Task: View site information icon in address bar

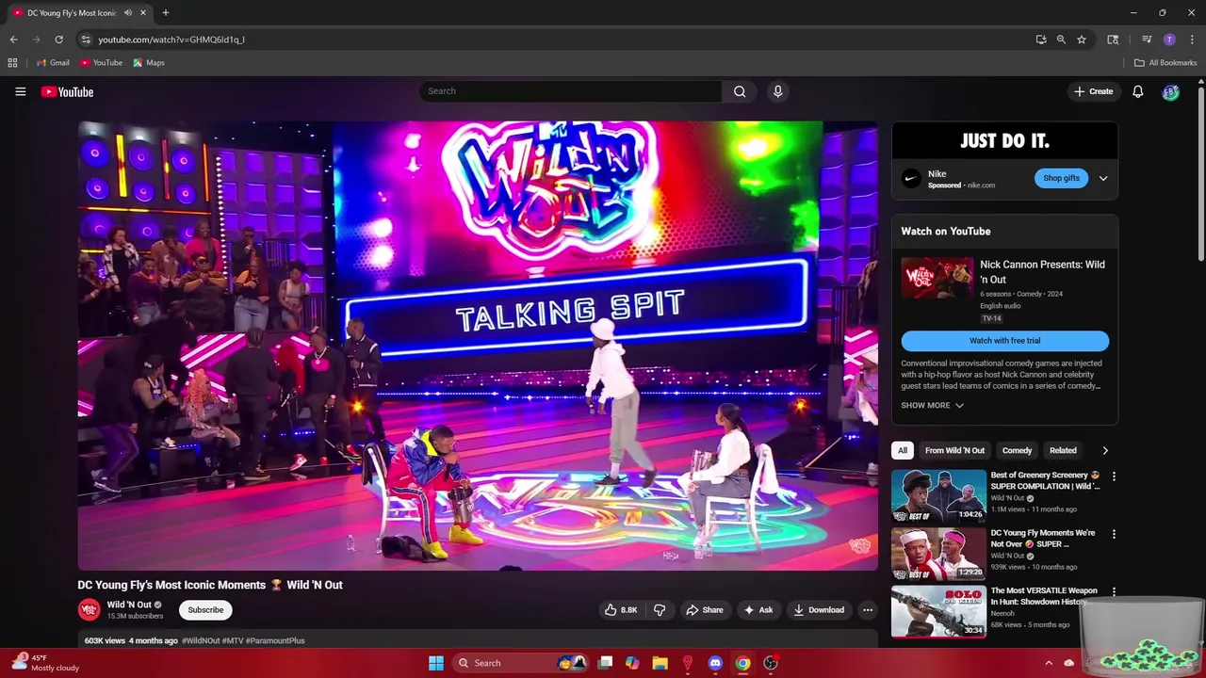Action: (x=85, y=40)
